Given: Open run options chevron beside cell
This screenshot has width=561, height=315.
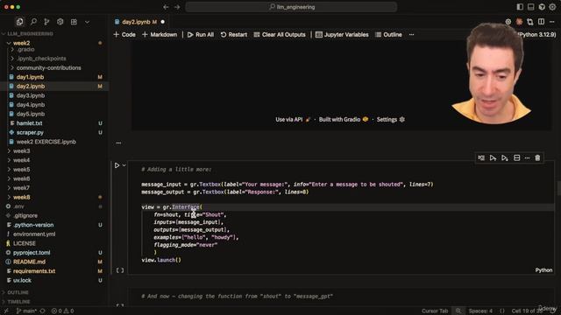Looking at the screenshot, I should (124, 165).
